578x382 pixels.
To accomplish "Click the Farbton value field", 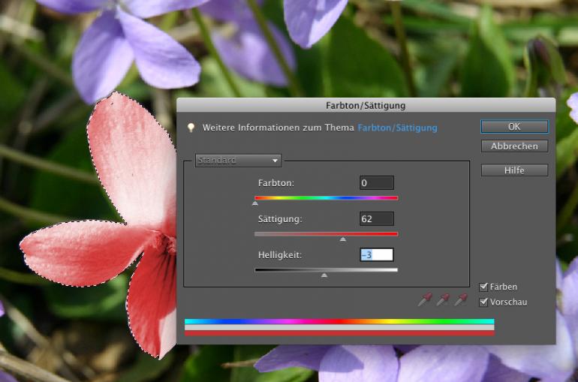I will (377, 182).
